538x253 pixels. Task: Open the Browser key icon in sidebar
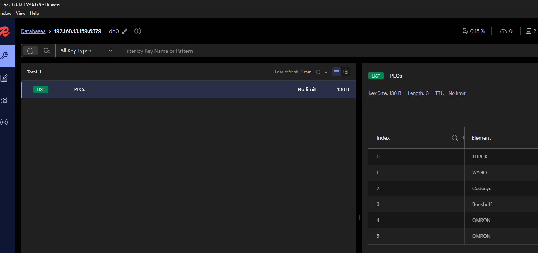point(4,56)
